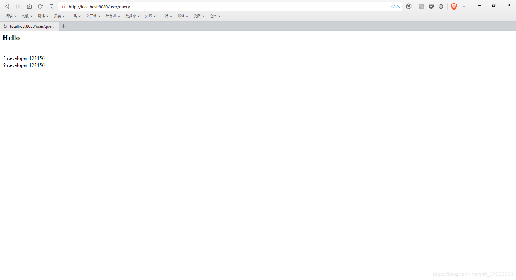Close the browser window
The width and height of the screenshot is (516, 280).
[x=509, y=5]
